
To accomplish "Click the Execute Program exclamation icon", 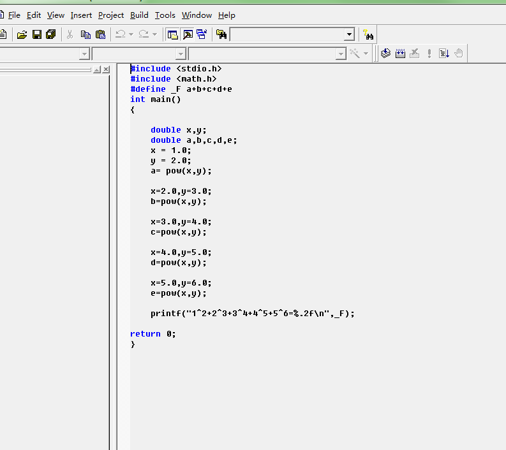I will pyautogui.click(x=429, y=53).
